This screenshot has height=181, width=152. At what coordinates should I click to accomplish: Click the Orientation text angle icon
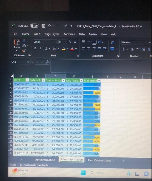click(x=100, y=42)
